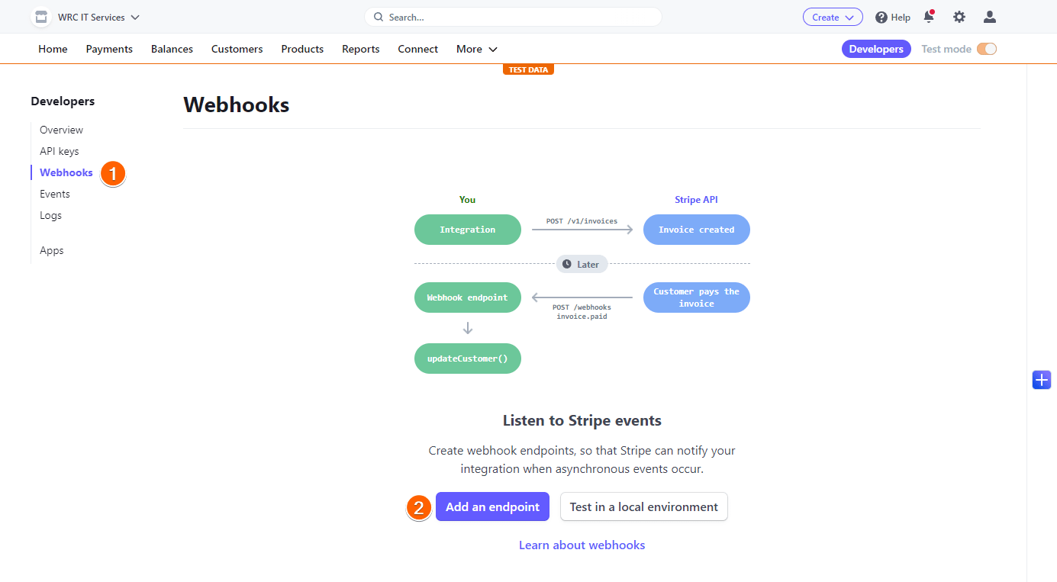
Task: Click the Stripe API diagram label
Action: (x=696, y=200)
